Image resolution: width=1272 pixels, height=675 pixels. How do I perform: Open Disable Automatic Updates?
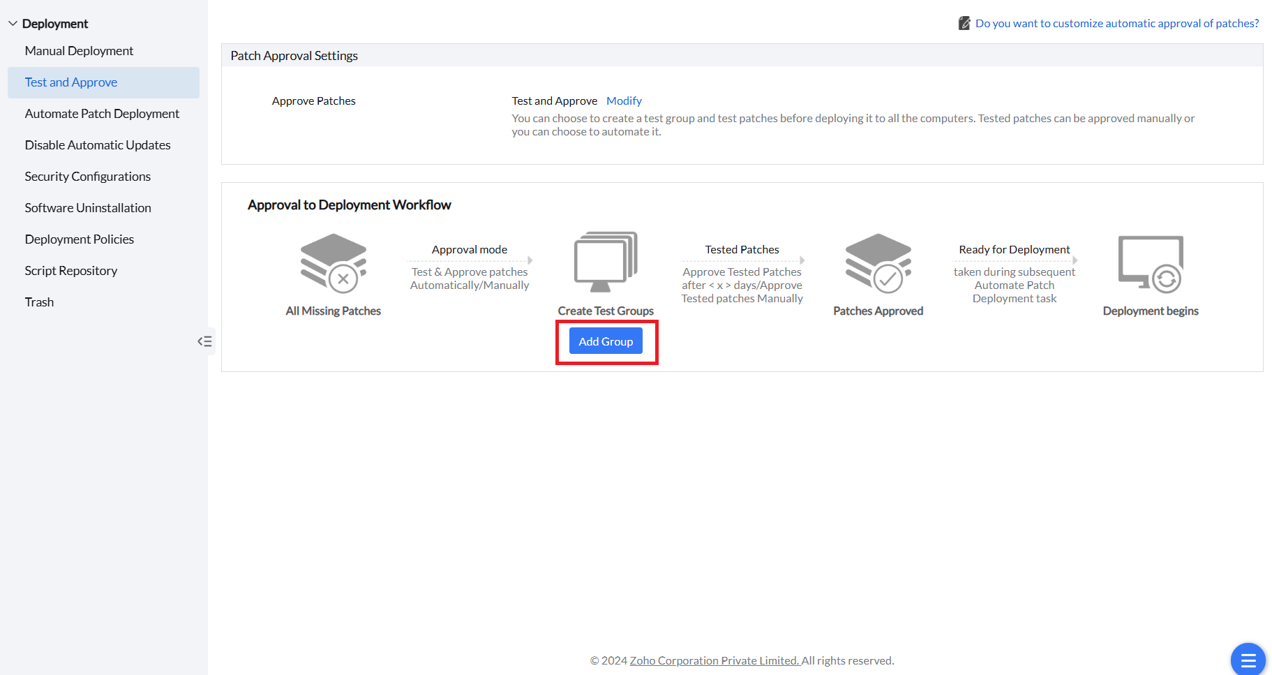point(97,144)
